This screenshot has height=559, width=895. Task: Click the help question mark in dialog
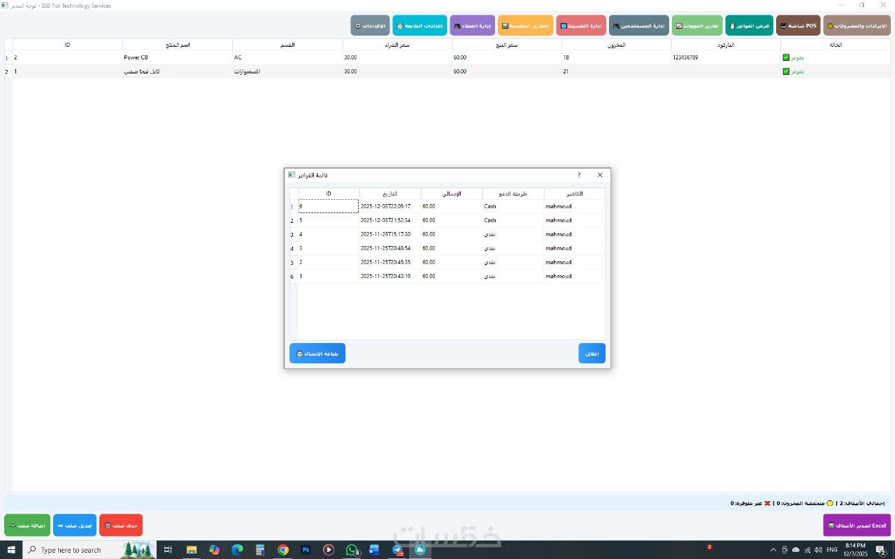[x=579, y=175]
